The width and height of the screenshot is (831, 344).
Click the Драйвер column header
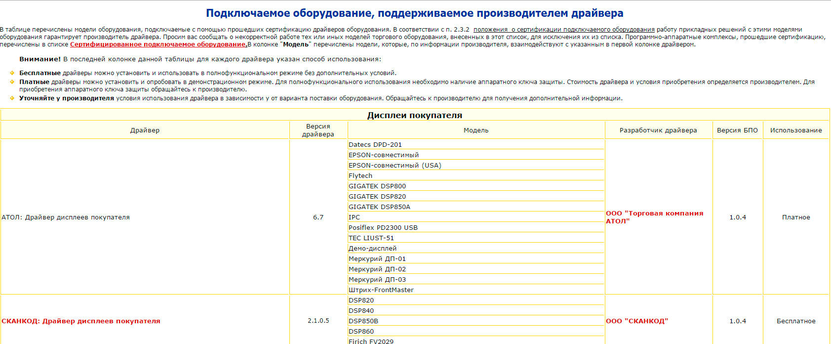(145, 130)
